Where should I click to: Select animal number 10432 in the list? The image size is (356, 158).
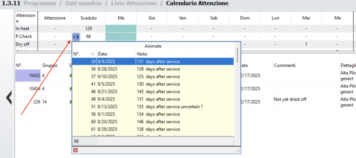point(28,75)
